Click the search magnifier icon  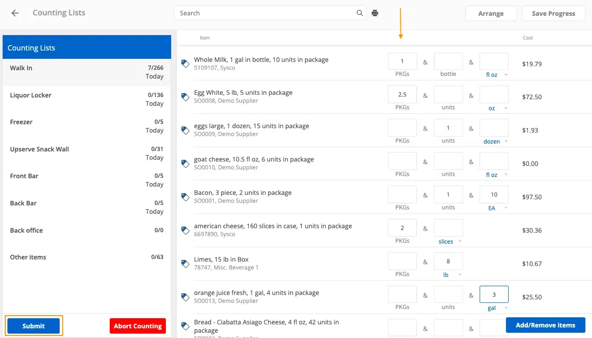coord(359,13)
